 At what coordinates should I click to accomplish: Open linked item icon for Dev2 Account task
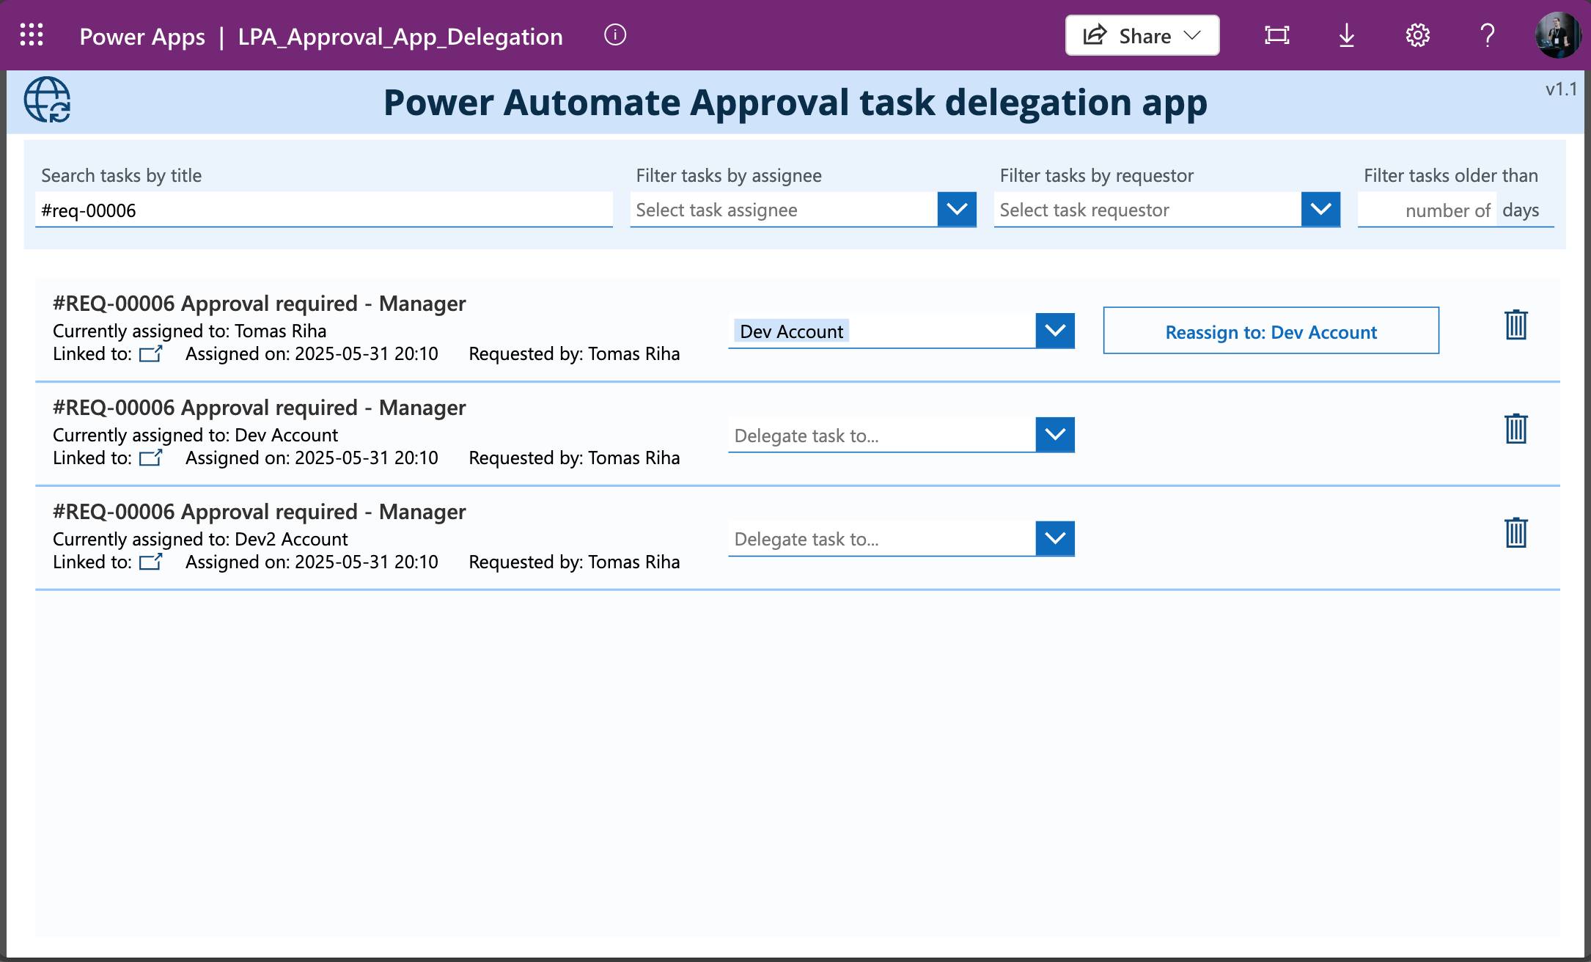pos(151,562)
